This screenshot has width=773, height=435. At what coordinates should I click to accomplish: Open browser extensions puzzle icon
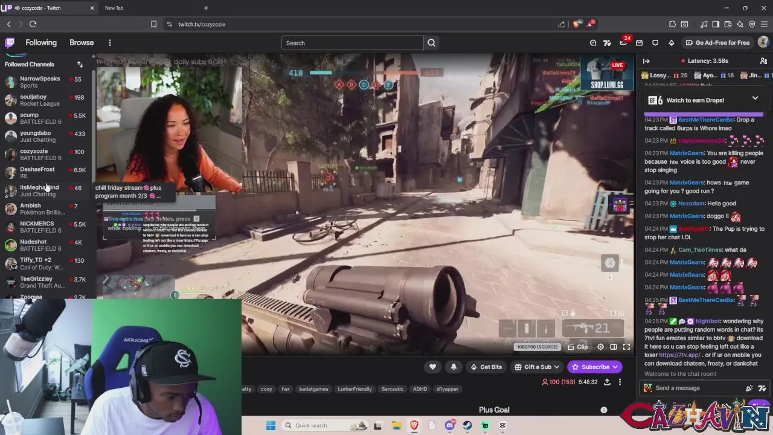(x=672, y=24)
